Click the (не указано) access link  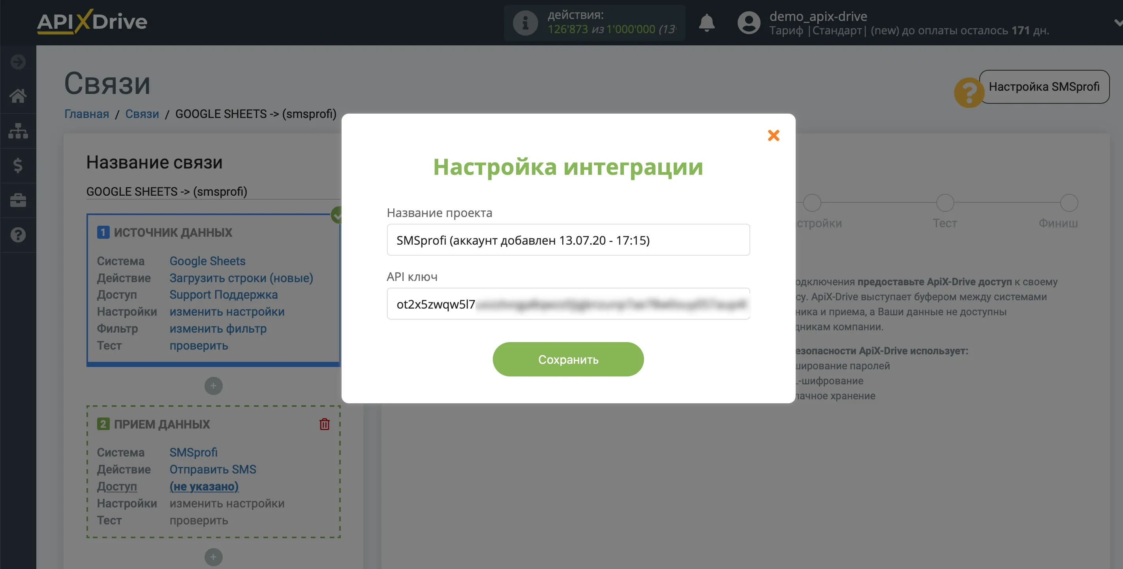[x=204, y=486]
